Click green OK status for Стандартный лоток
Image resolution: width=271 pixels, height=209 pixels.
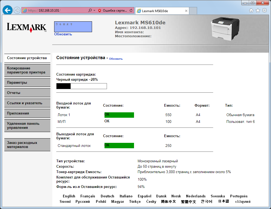pos(119,146)
